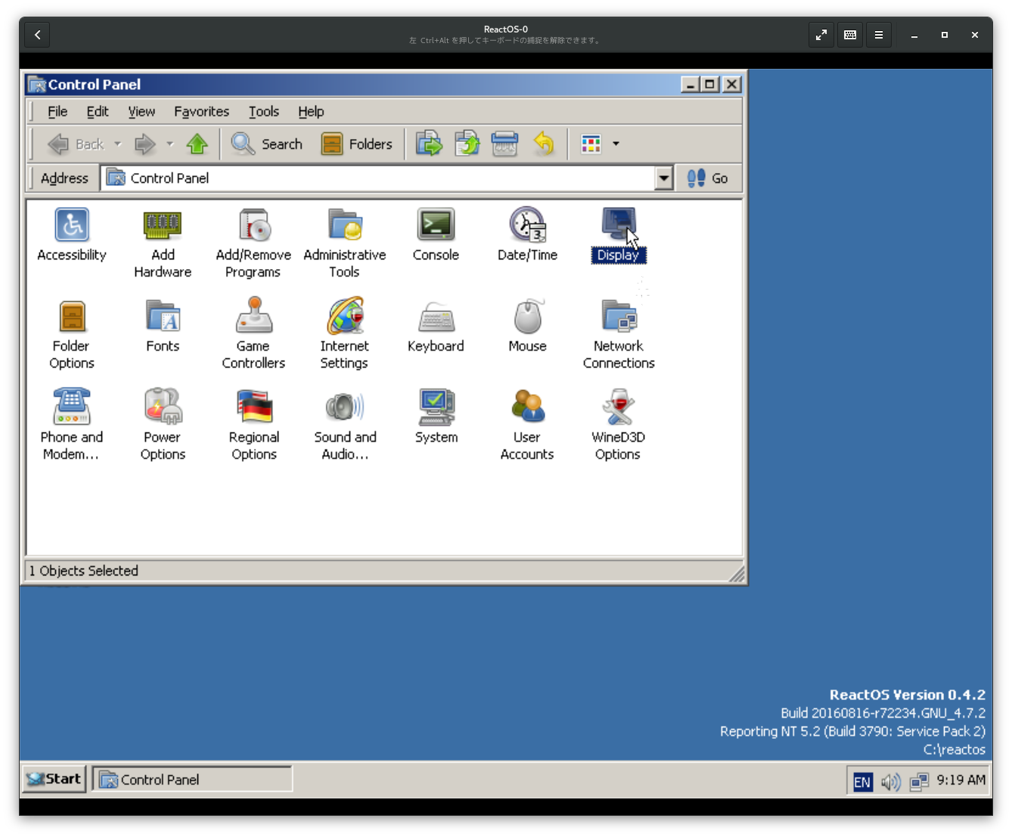This screenshot has height=837, width=1012.
Task: Open Game Controllers configuration
Action: (x=253, y=318)
